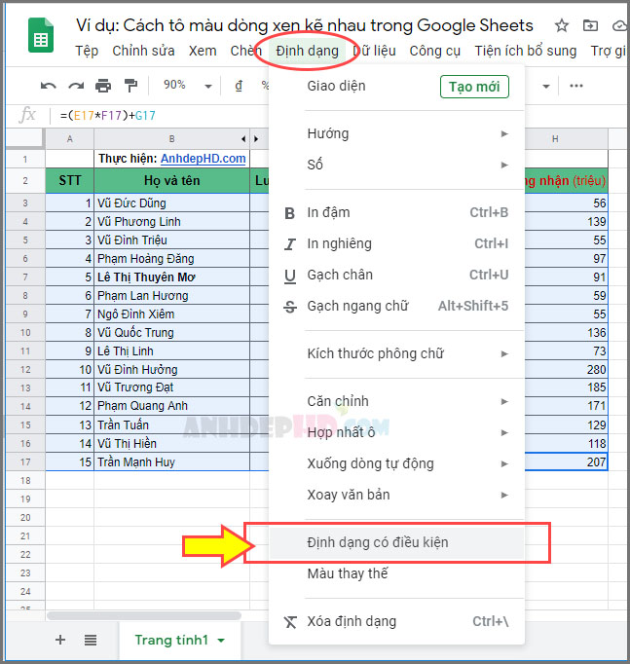
Task: Click the move to folder icon
Action: point(590,26)
